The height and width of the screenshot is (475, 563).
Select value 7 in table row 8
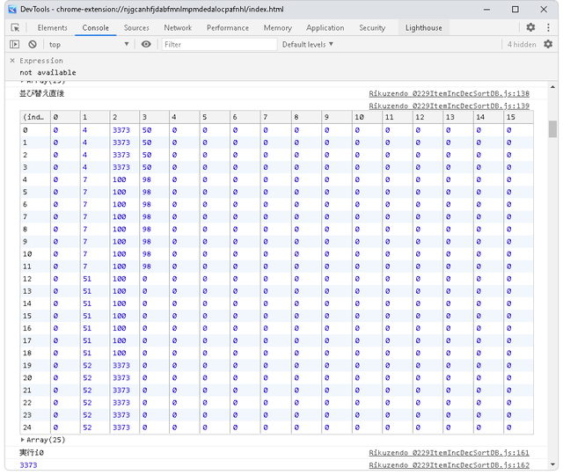tap(84, 229)
